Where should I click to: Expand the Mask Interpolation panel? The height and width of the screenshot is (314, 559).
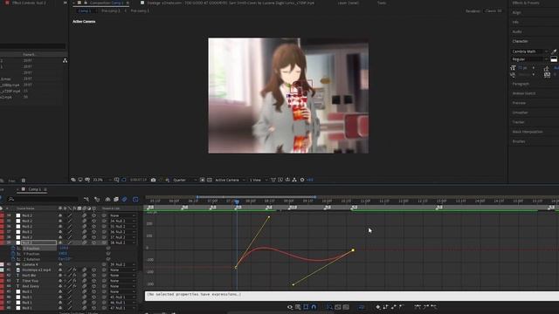click(x=528, y=132)
